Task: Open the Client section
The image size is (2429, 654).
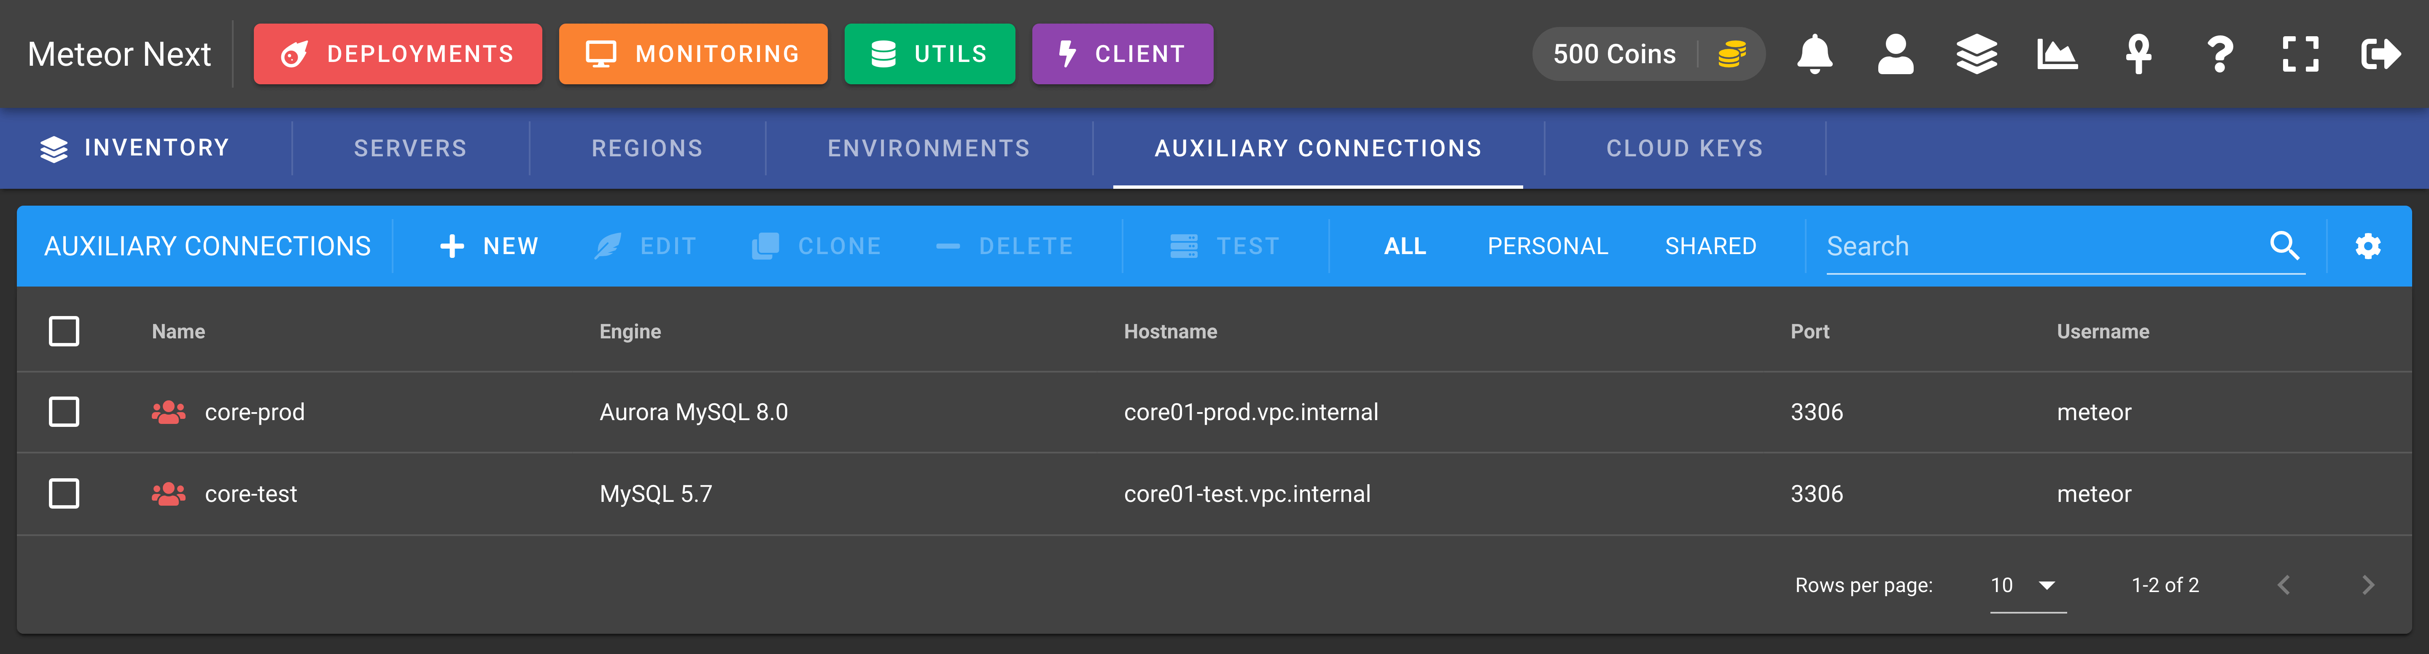Action: click(1122, 54)
